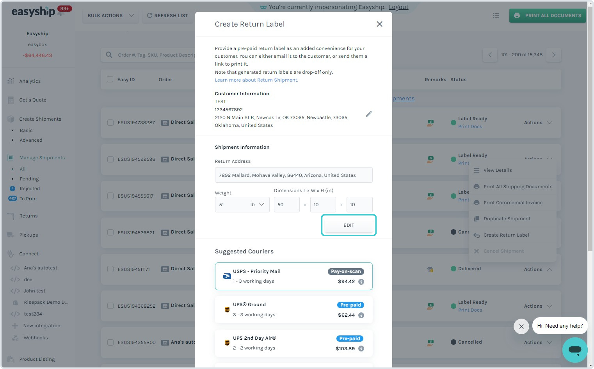Open the To Print shipments list
The height and width of the screenshot is (369, 594).
click(28, 199)
